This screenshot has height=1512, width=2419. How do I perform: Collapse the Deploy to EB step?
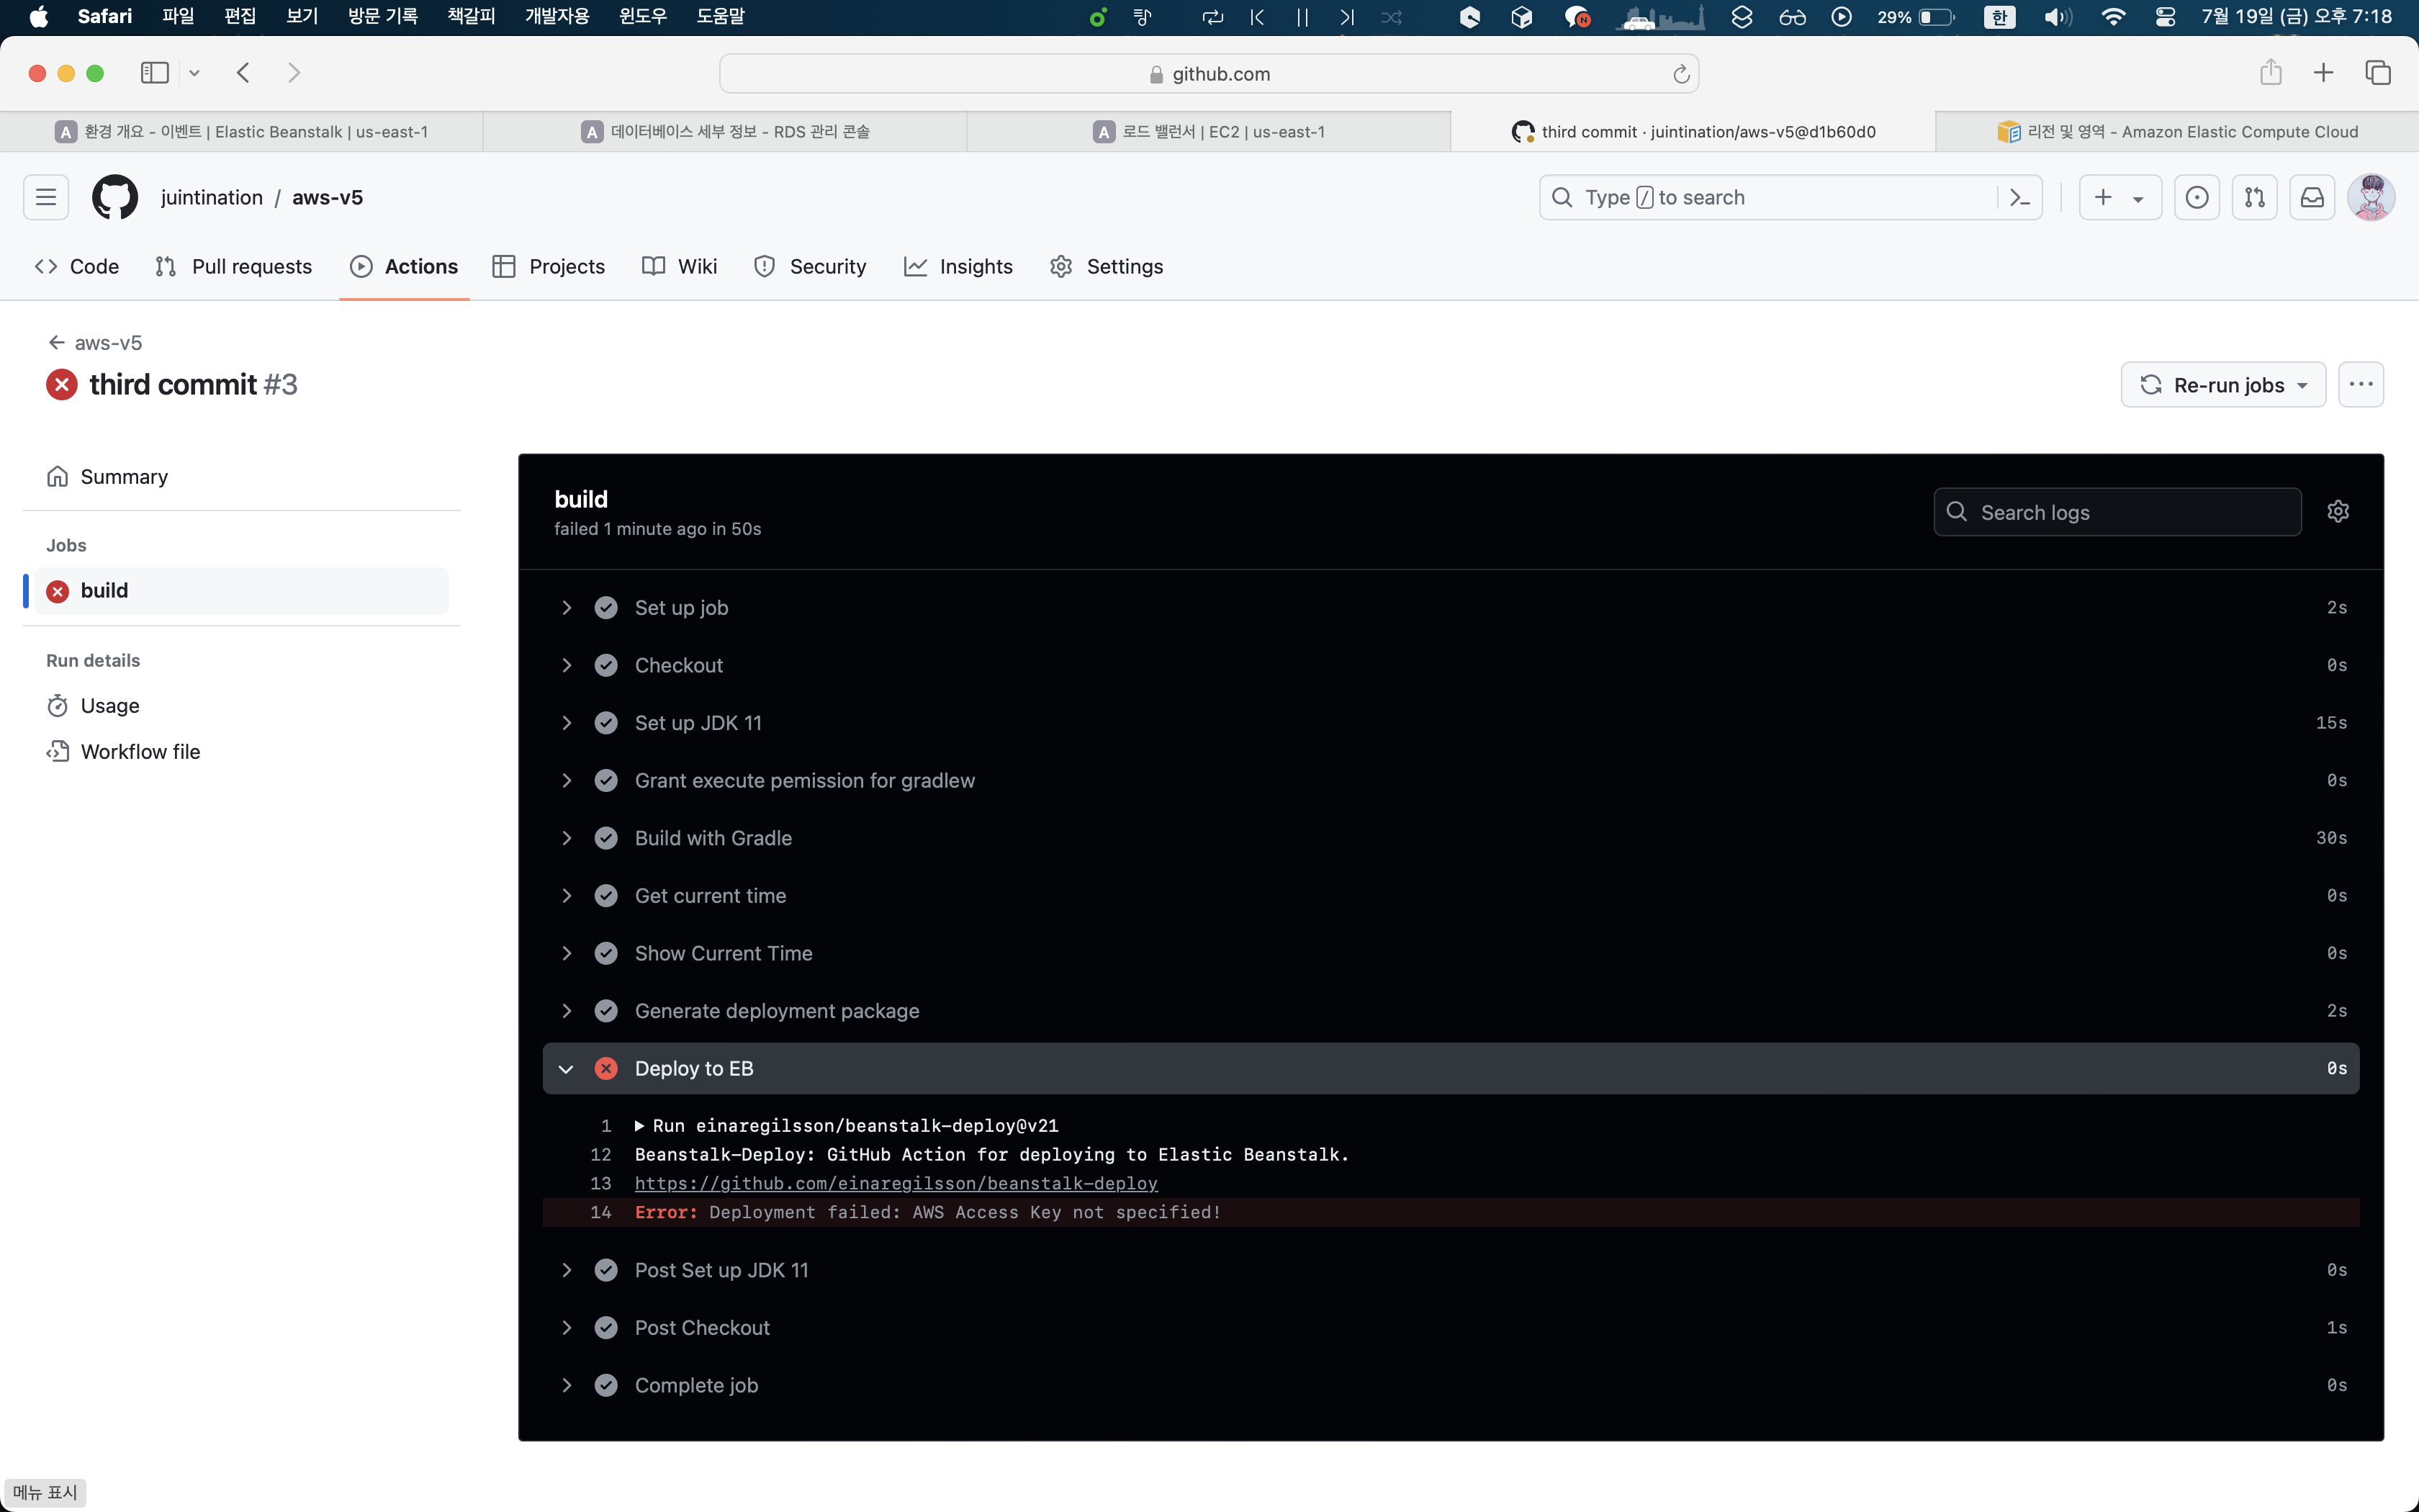(567, 1069)
